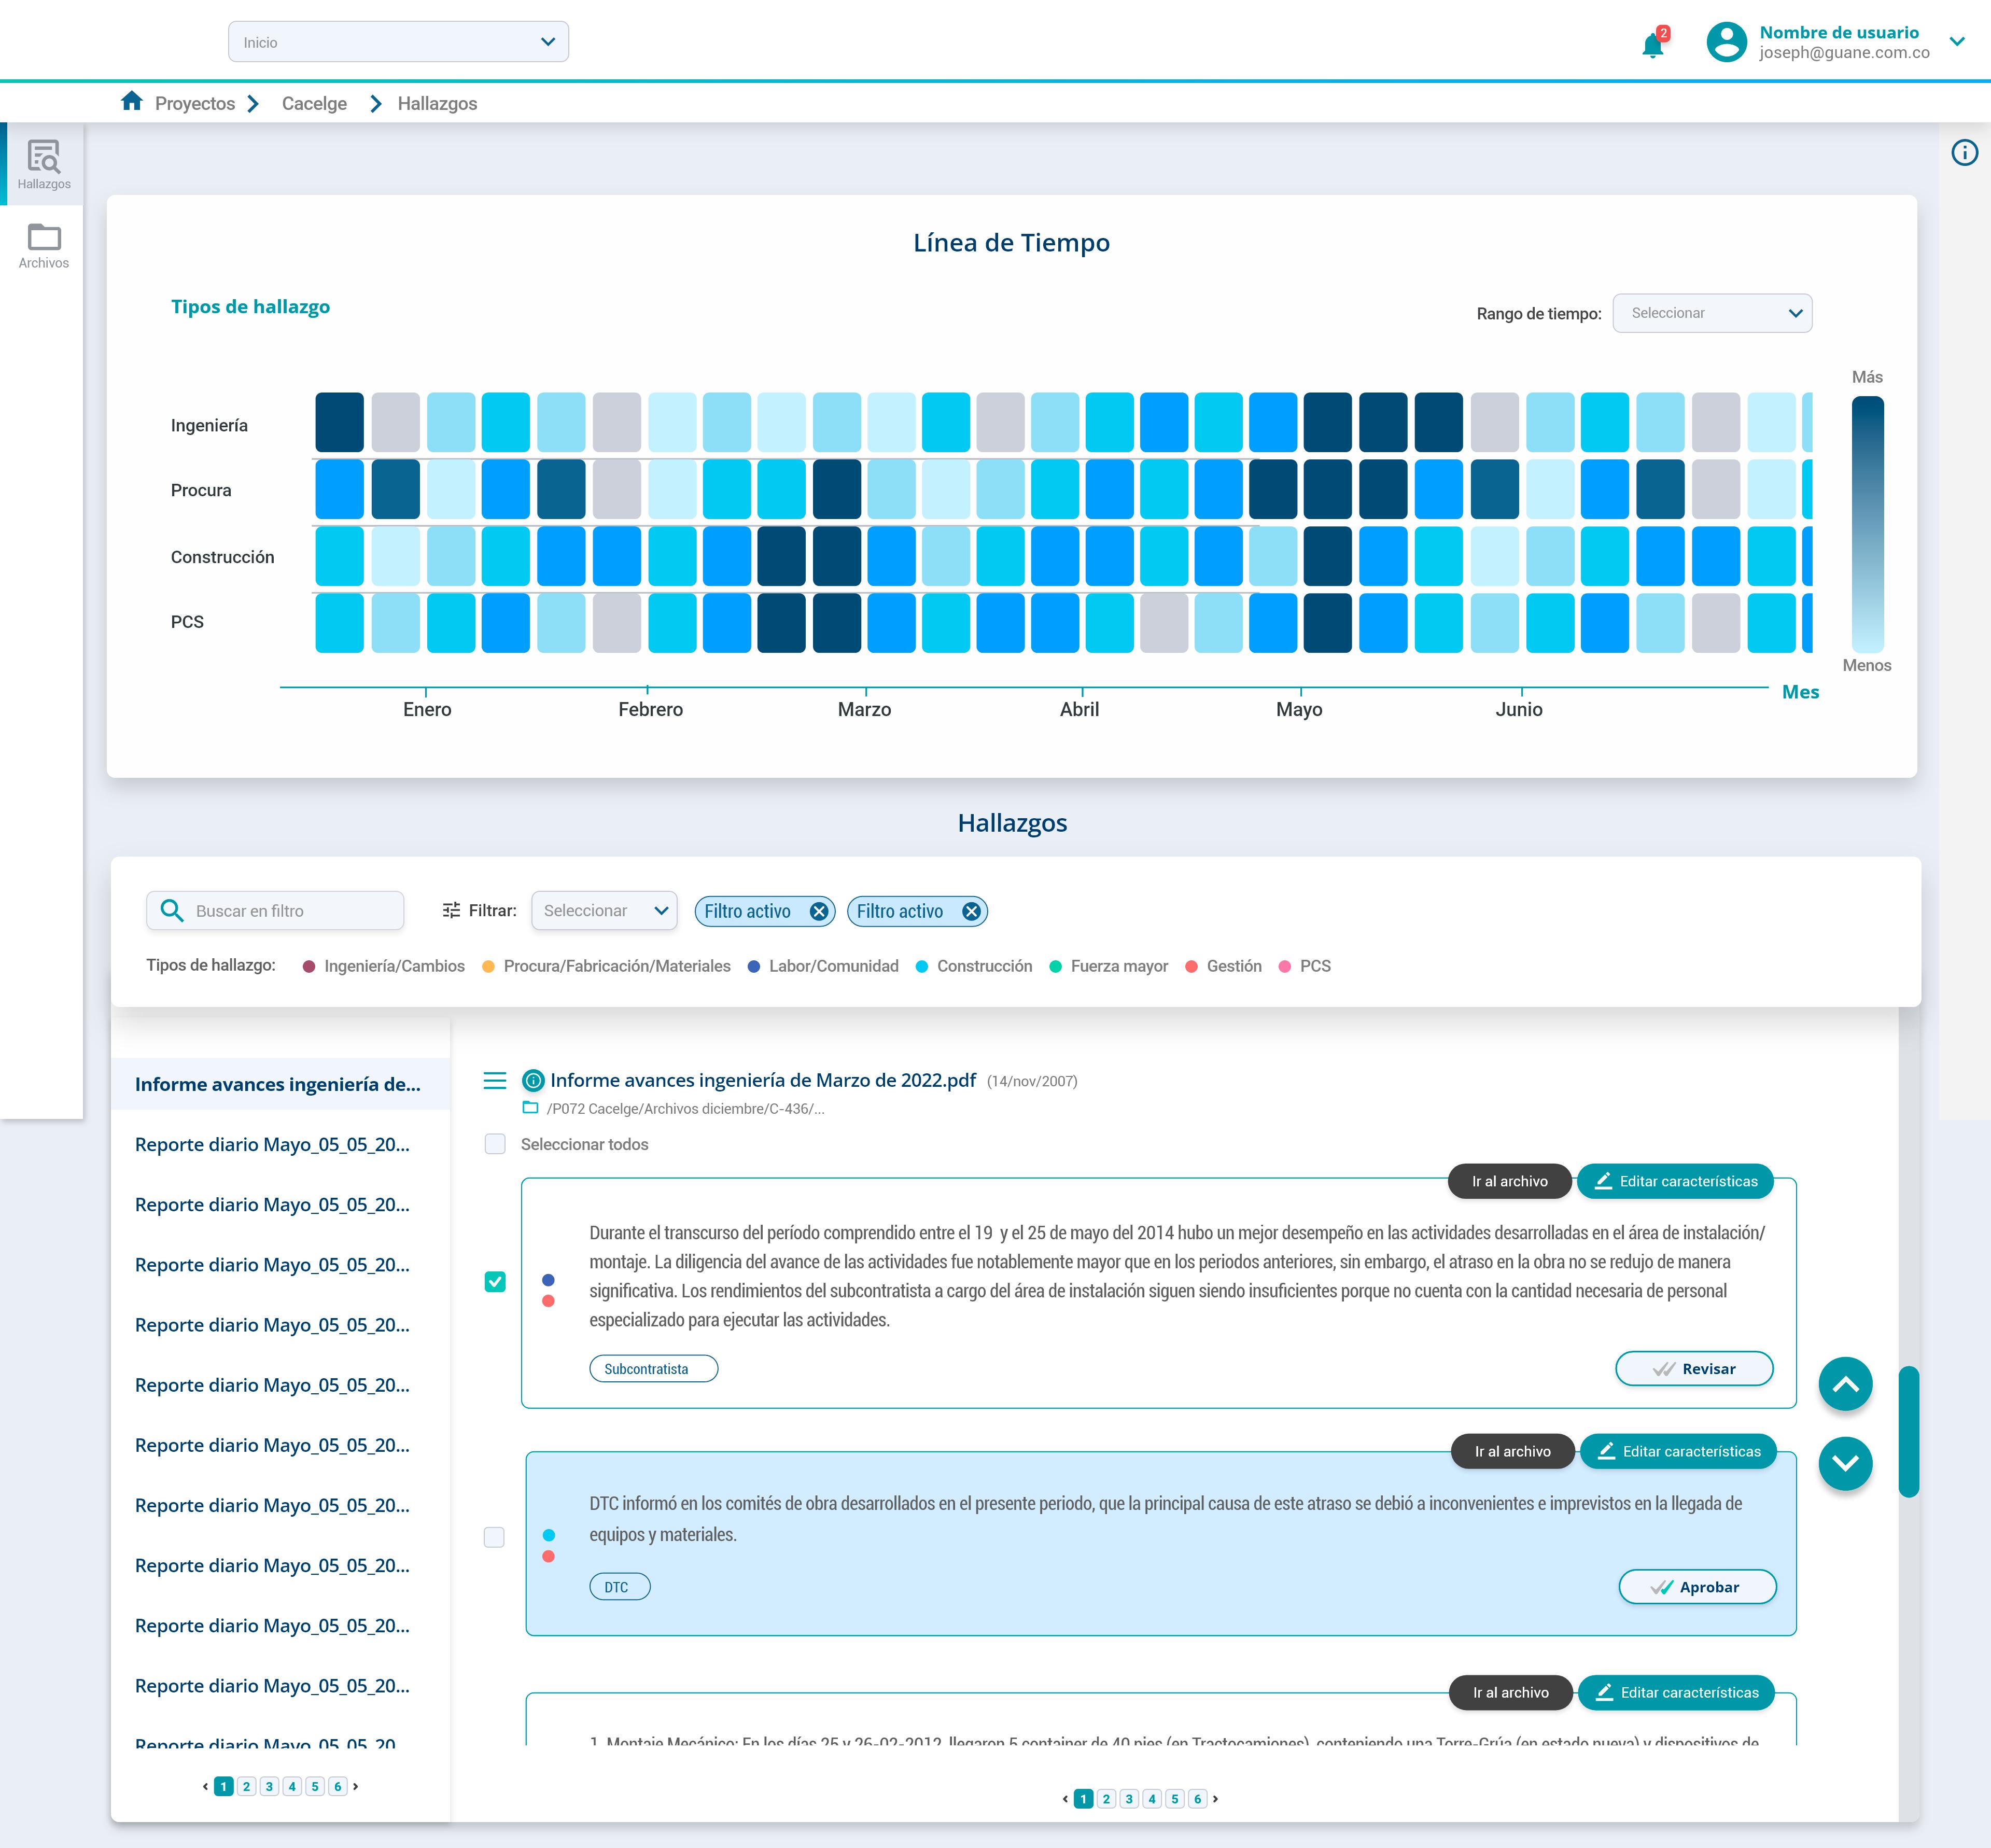Check the DTC finding's checkbox

pyautogui.click(x=494, y=1537)
